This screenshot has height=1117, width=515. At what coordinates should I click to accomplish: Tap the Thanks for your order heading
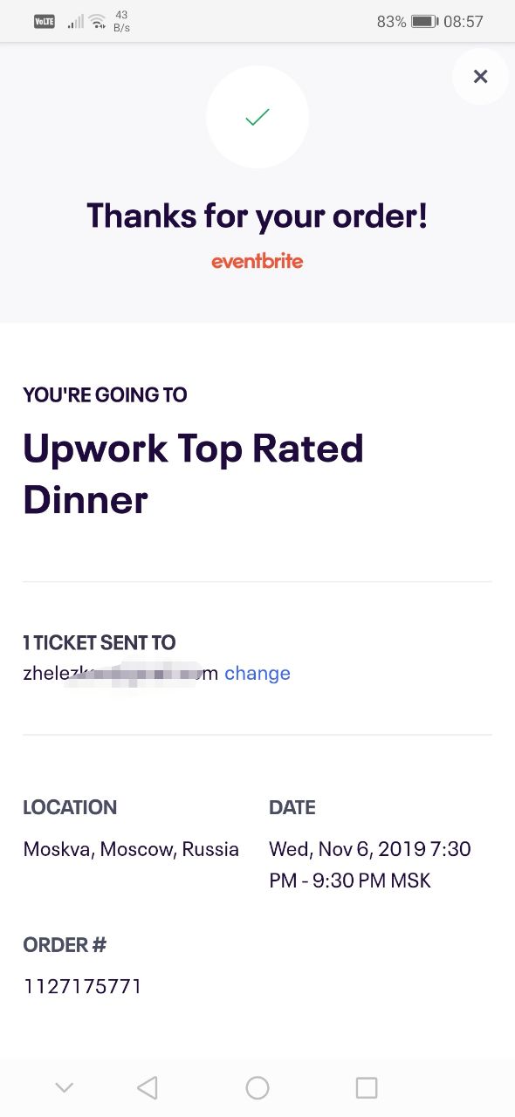[257, 216]
